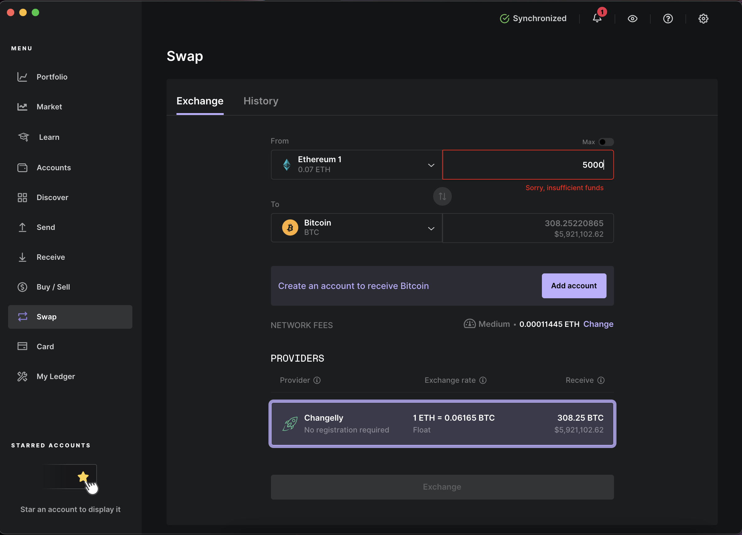Toggle balance visibility with the eye icon

[x=632, y=19]
